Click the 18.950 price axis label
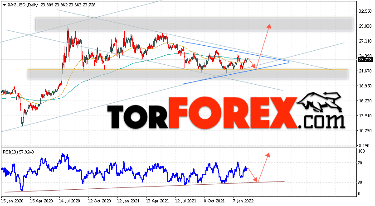This screenshot has width=375, height=206. (365, 86)
